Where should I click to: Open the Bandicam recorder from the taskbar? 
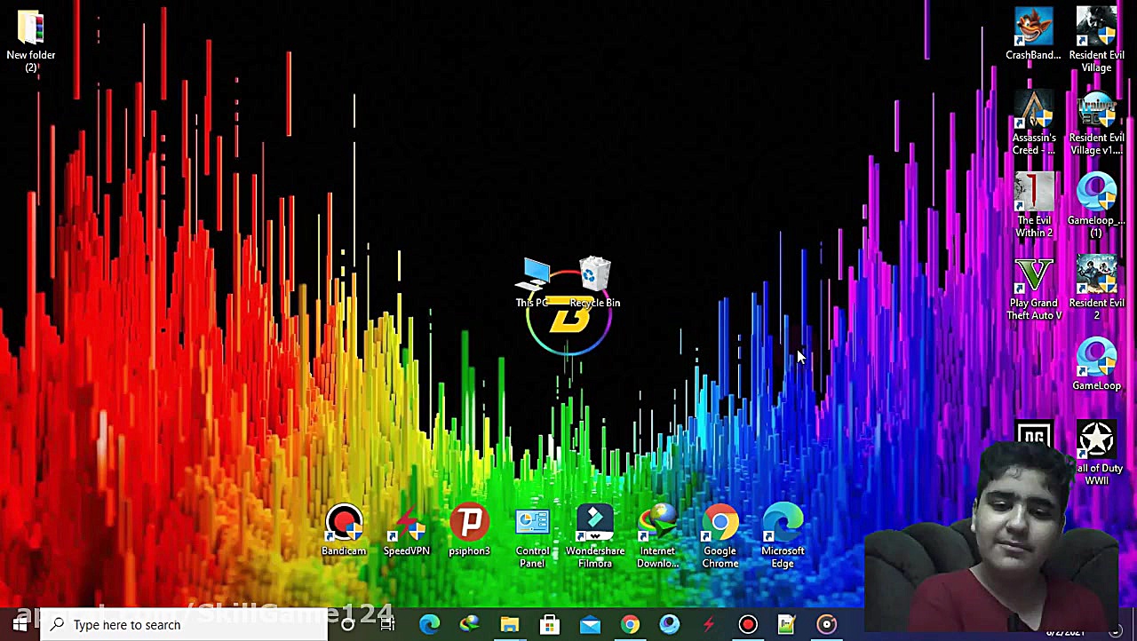click(x=748, y=625)
